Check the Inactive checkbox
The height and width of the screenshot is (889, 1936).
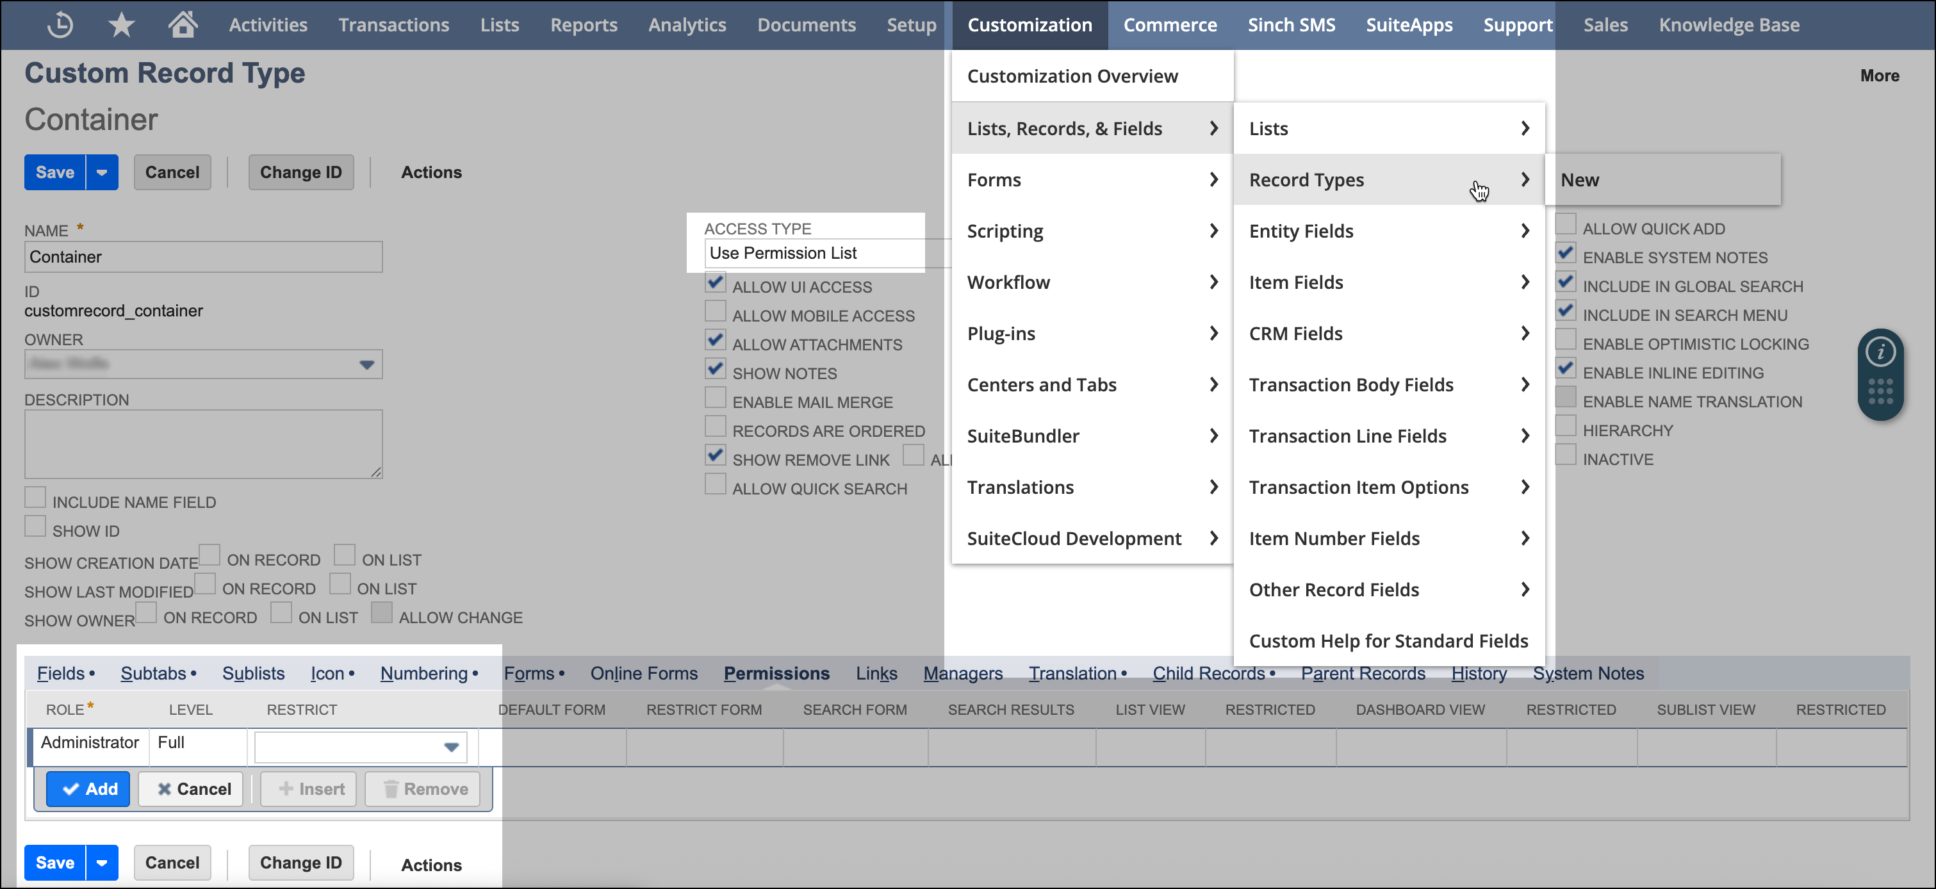coord(1566,455)
